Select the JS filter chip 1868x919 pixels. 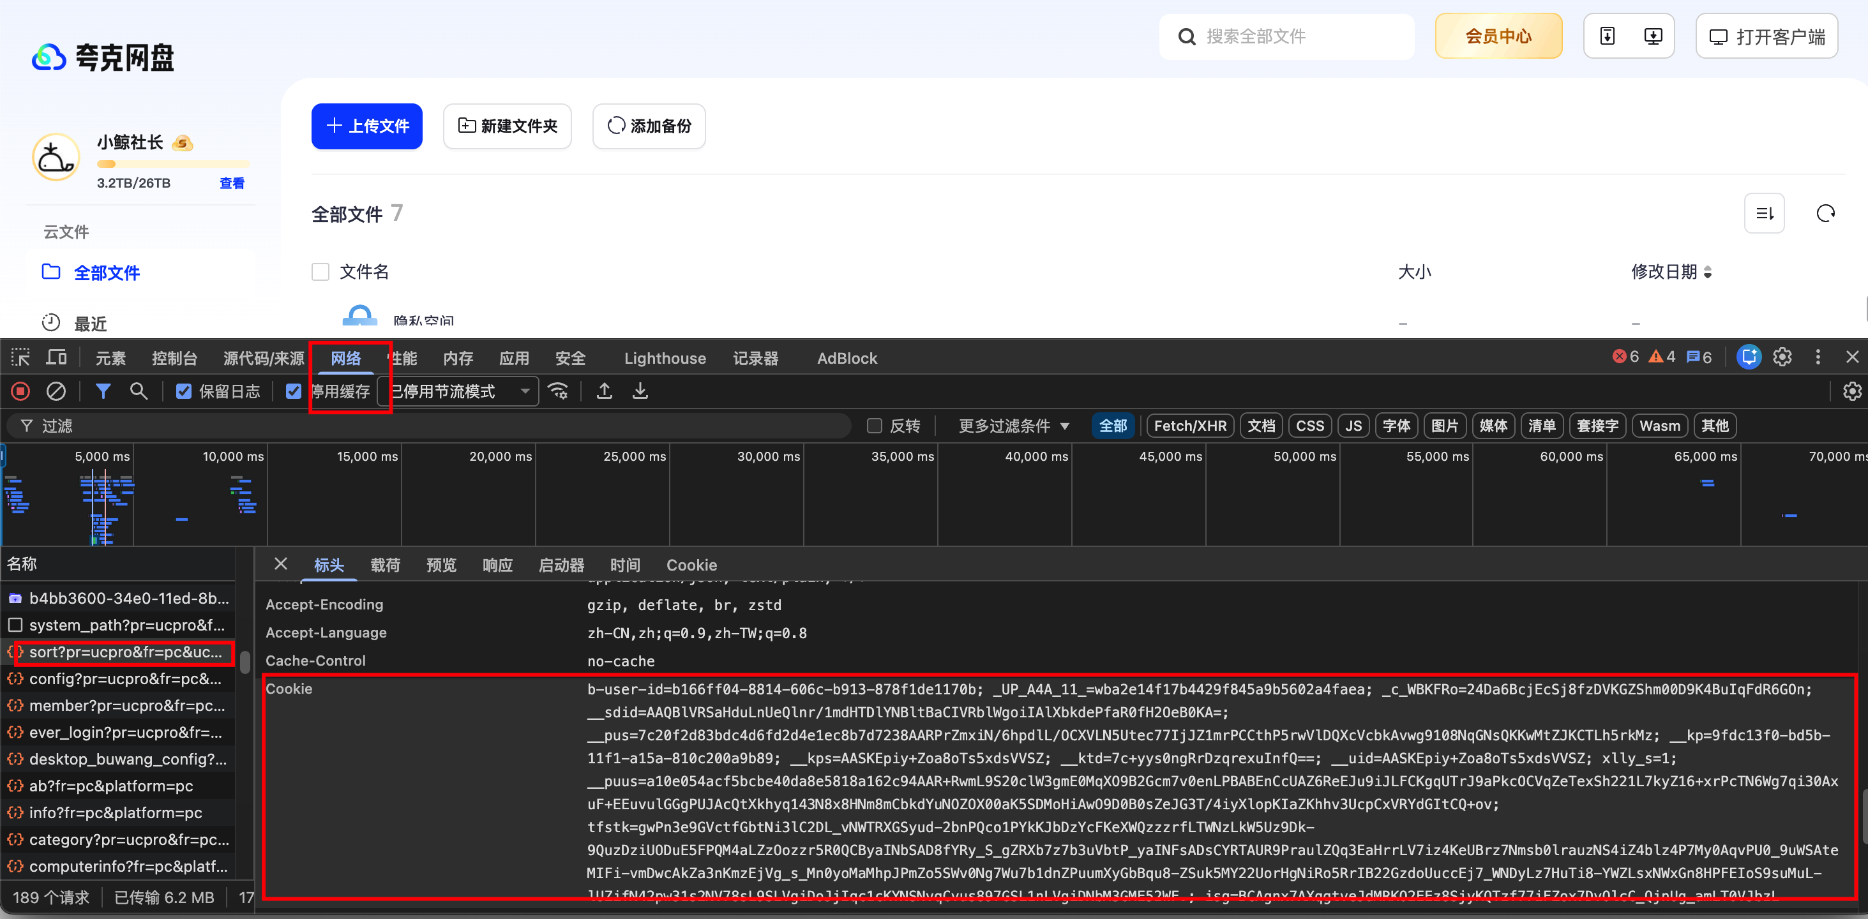(1353, 426)
